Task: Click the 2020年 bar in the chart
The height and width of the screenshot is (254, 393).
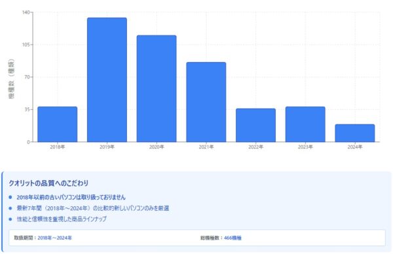Action: (157, 88)
